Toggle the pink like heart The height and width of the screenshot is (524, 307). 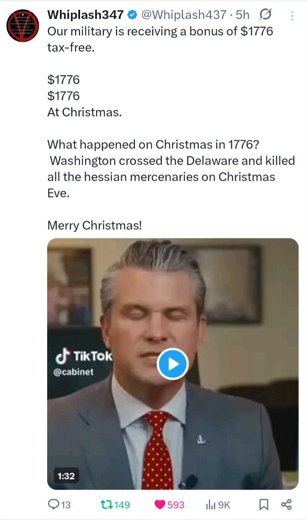click(x=160, y=505)
